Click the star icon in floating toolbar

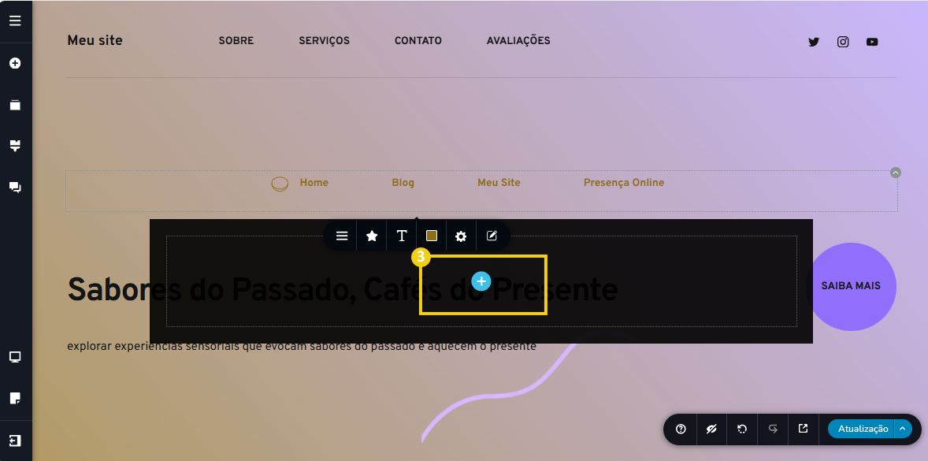[x=372, y=236]
